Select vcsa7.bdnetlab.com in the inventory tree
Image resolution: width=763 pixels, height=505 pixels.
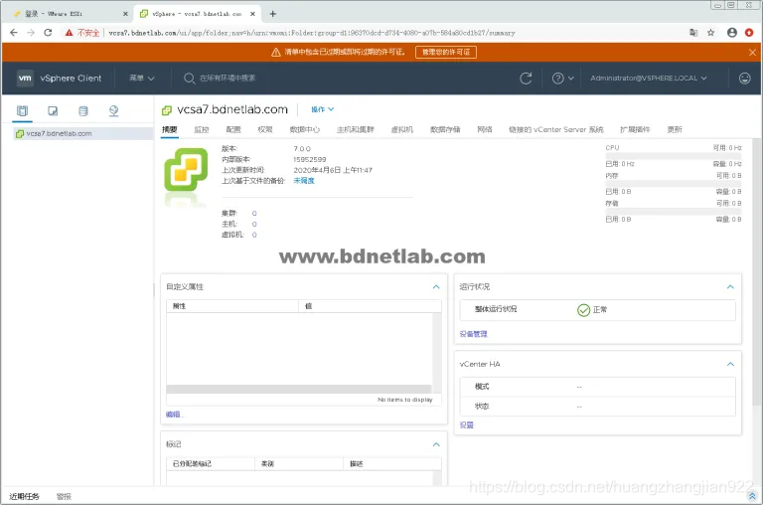59,133
